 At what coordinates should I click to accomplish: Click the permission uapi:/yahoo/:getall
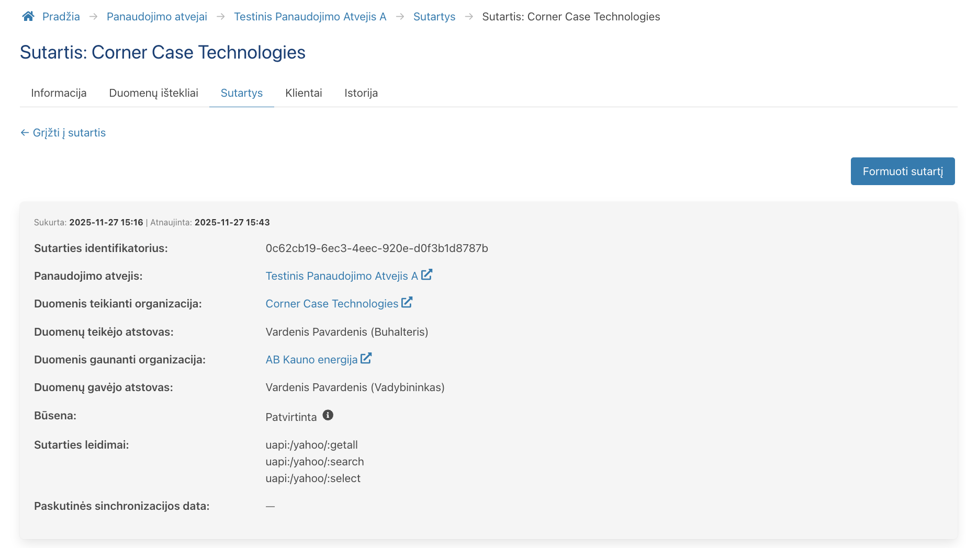(x=312, y=445)
